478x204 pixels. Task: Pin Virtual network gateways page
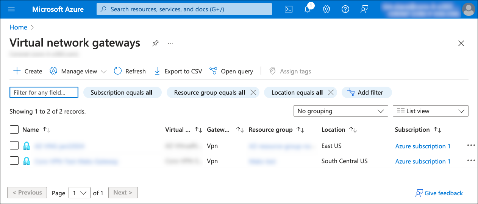tap(155, 43)
